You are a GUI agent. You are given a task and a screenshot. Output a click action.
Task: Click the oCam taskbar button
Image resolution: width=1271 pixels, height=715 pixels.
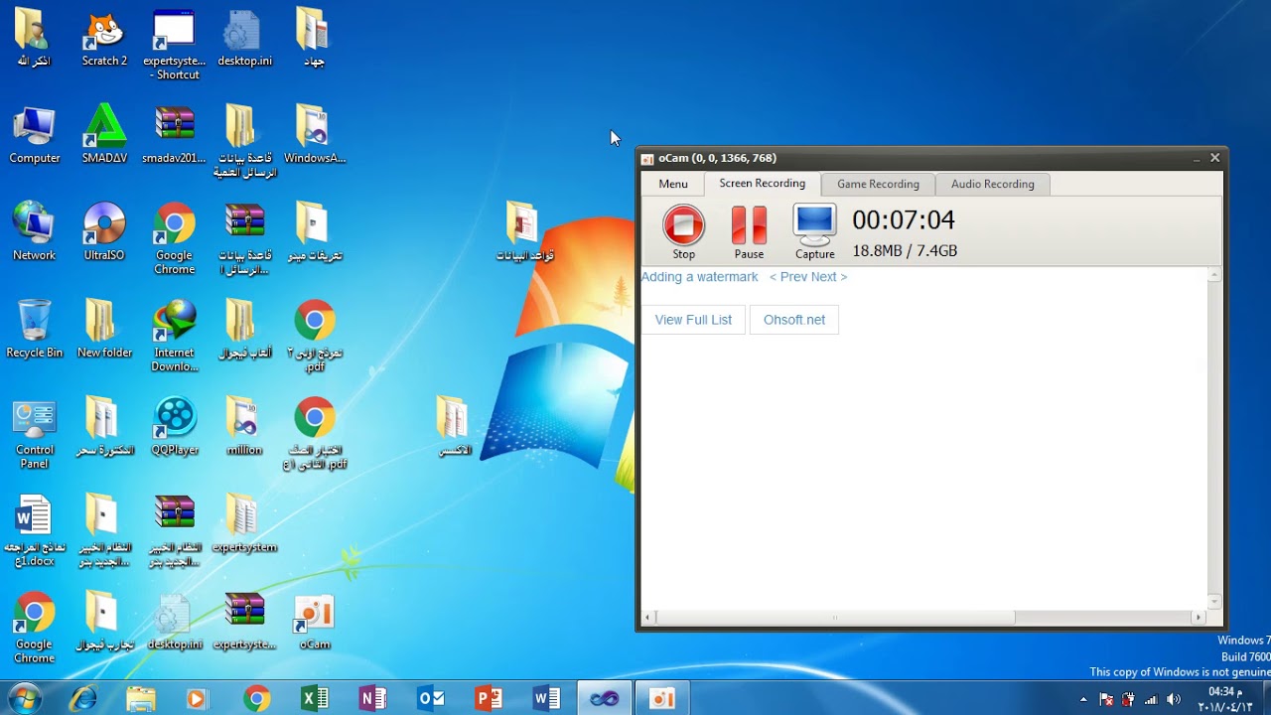(x=662, y=698)
